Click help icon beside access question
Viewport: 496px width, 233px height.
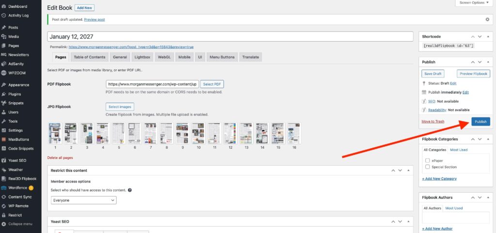130,190
